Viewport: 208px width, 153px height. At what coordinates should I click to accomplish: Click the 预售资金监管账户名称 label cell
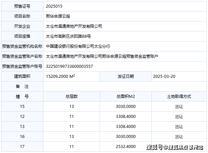tap(22, 56)
